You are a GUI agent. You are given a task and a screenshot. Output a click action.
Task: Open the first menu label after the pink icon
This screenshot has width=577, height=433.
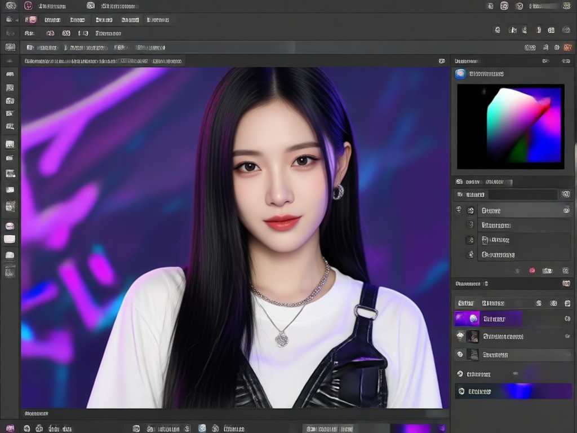pyautogui.click(x=52, y=20)
